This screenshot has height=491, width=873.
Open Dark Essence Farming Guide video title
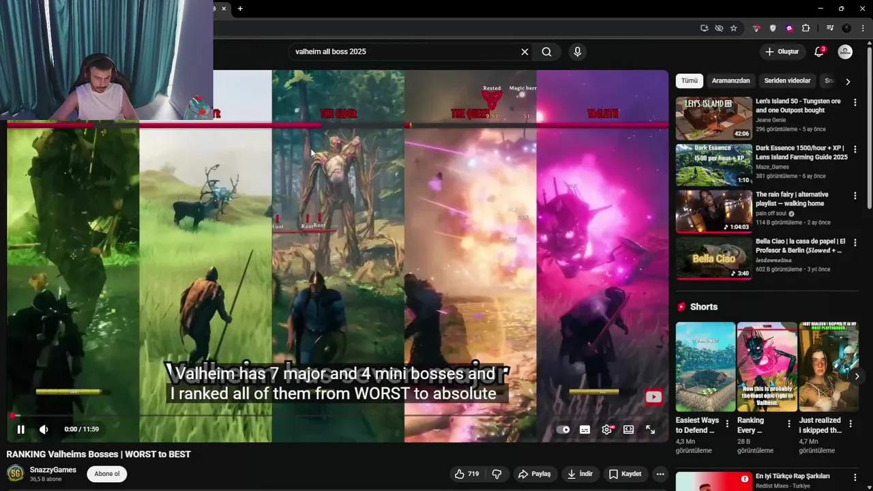coord(801,152)
